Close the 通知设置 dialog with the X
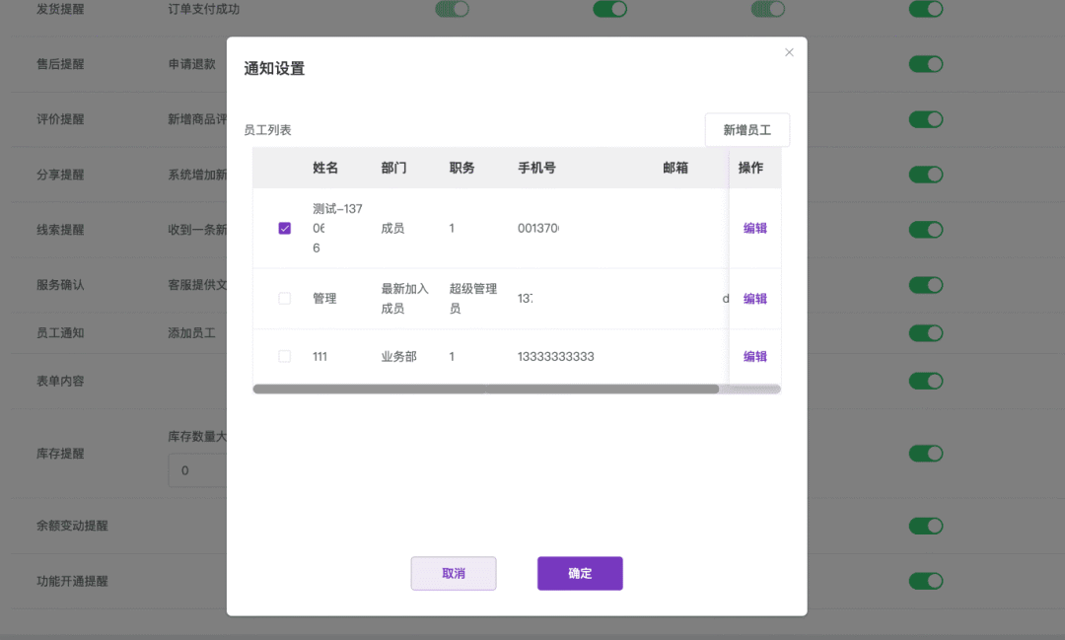This screenshot has width=1065, height=640. 789,52
